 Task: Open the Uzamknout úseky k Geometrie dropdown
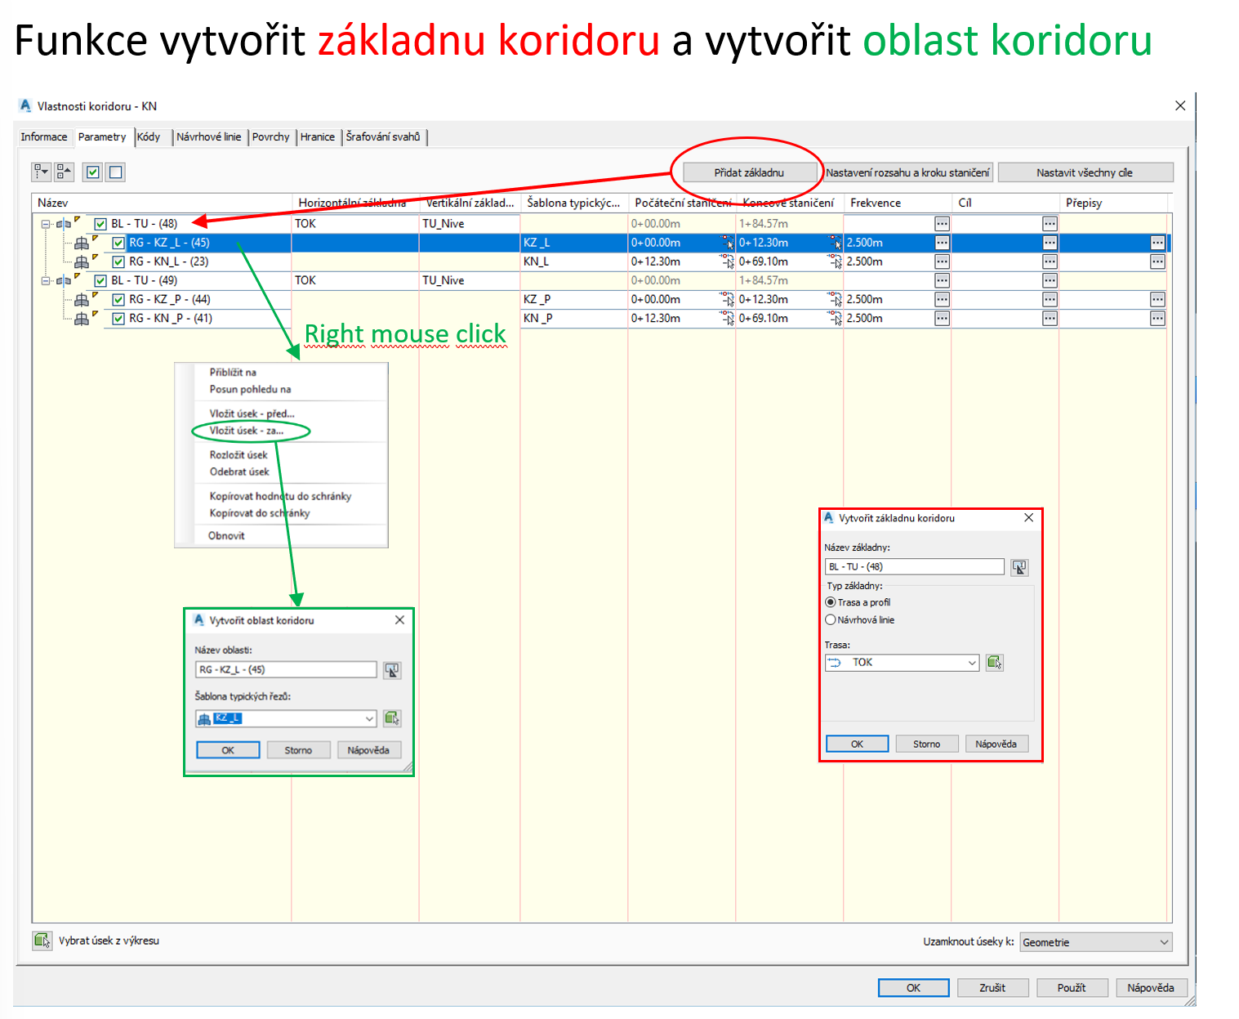point(1095,942)
